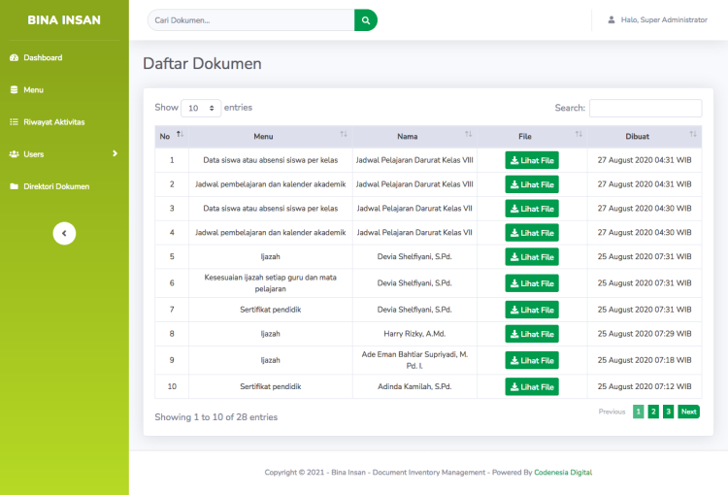Screen dimensions: 728x495
Task: Go to page 2 of table
Action: [653, 412]
